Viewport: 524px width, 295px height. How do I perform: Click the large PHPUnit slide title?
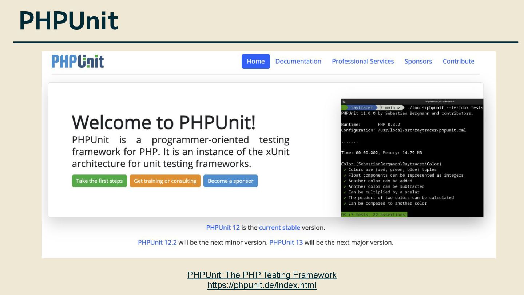[x=68, y=20]
